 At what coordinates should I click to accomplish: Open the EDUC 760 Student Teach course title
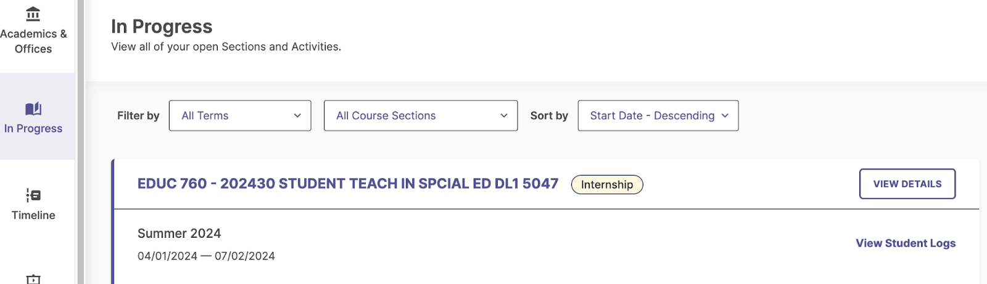(348, 184)
